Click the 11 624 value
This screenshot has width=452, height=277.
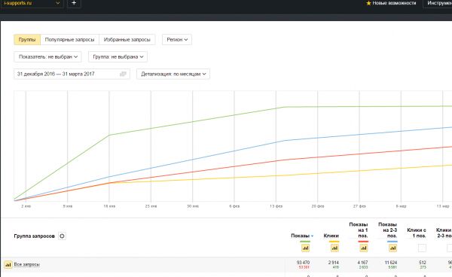coord(391,263)
